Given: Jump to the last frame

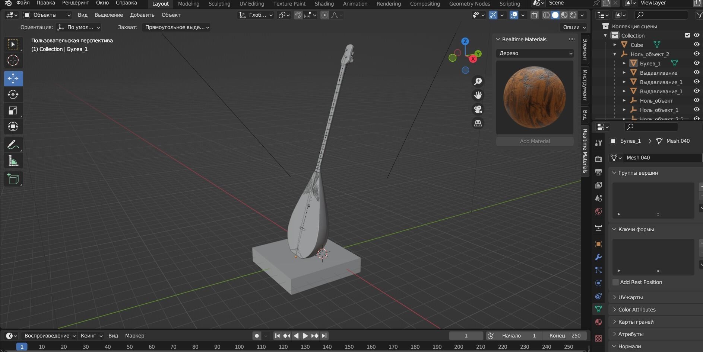Looking at the screenshot, I should pyautogui.click(x=324, y=336).
